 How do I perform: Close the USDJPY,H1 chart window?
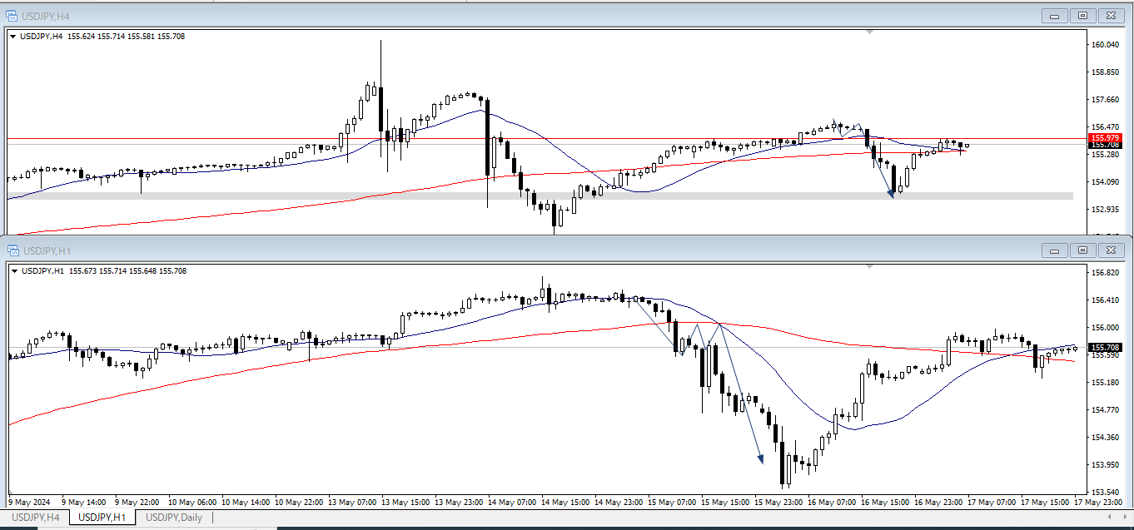click(1110, 250)
